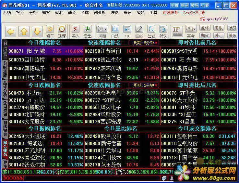This screenshot has width=239, height=183.
Task: Open the Level-2行情 menu
Action: tap(194, 13)
